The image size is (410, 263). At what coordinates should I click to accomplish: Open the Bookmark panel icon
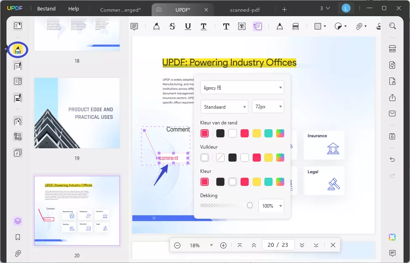click(18, 237)
